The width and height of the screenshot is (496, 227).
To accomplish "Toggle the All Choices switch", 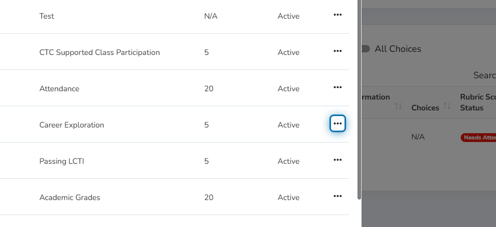I will tap(365, 49).
